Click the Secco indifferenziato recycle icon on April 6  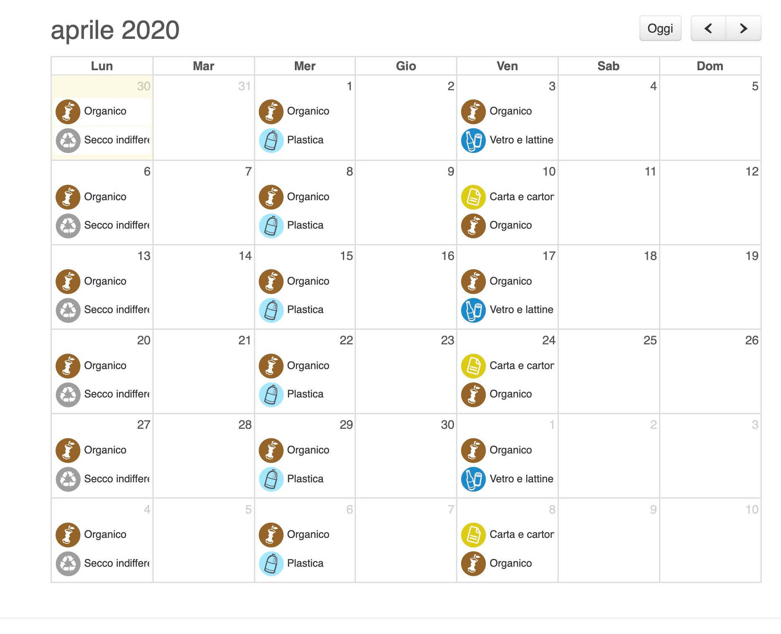click(x=68, y=226)
